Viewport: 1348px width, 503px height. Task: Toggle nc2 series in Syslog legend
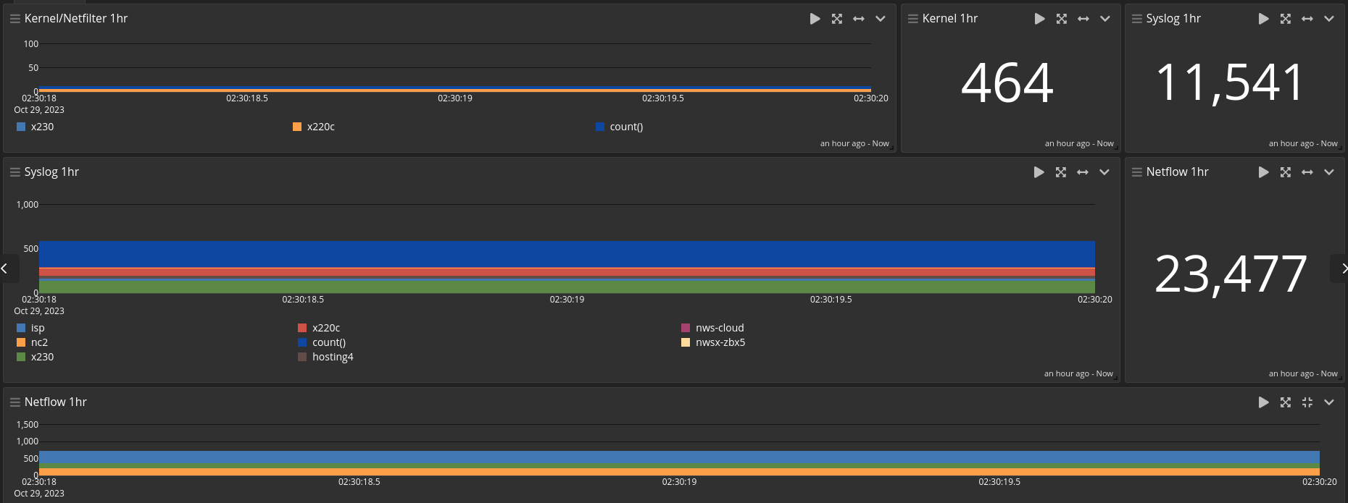[32, 342]
